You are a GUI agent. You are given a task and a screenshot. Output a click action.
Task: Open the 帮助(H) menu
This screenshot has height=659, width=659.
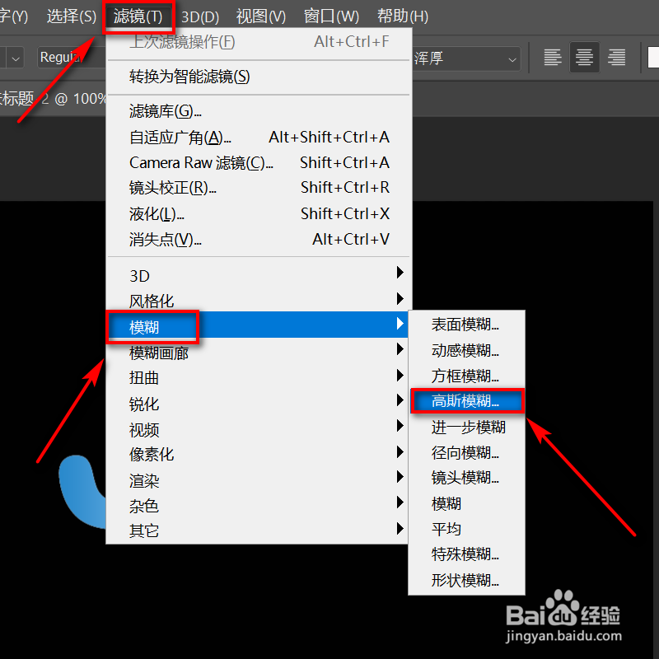click(403, 16)
